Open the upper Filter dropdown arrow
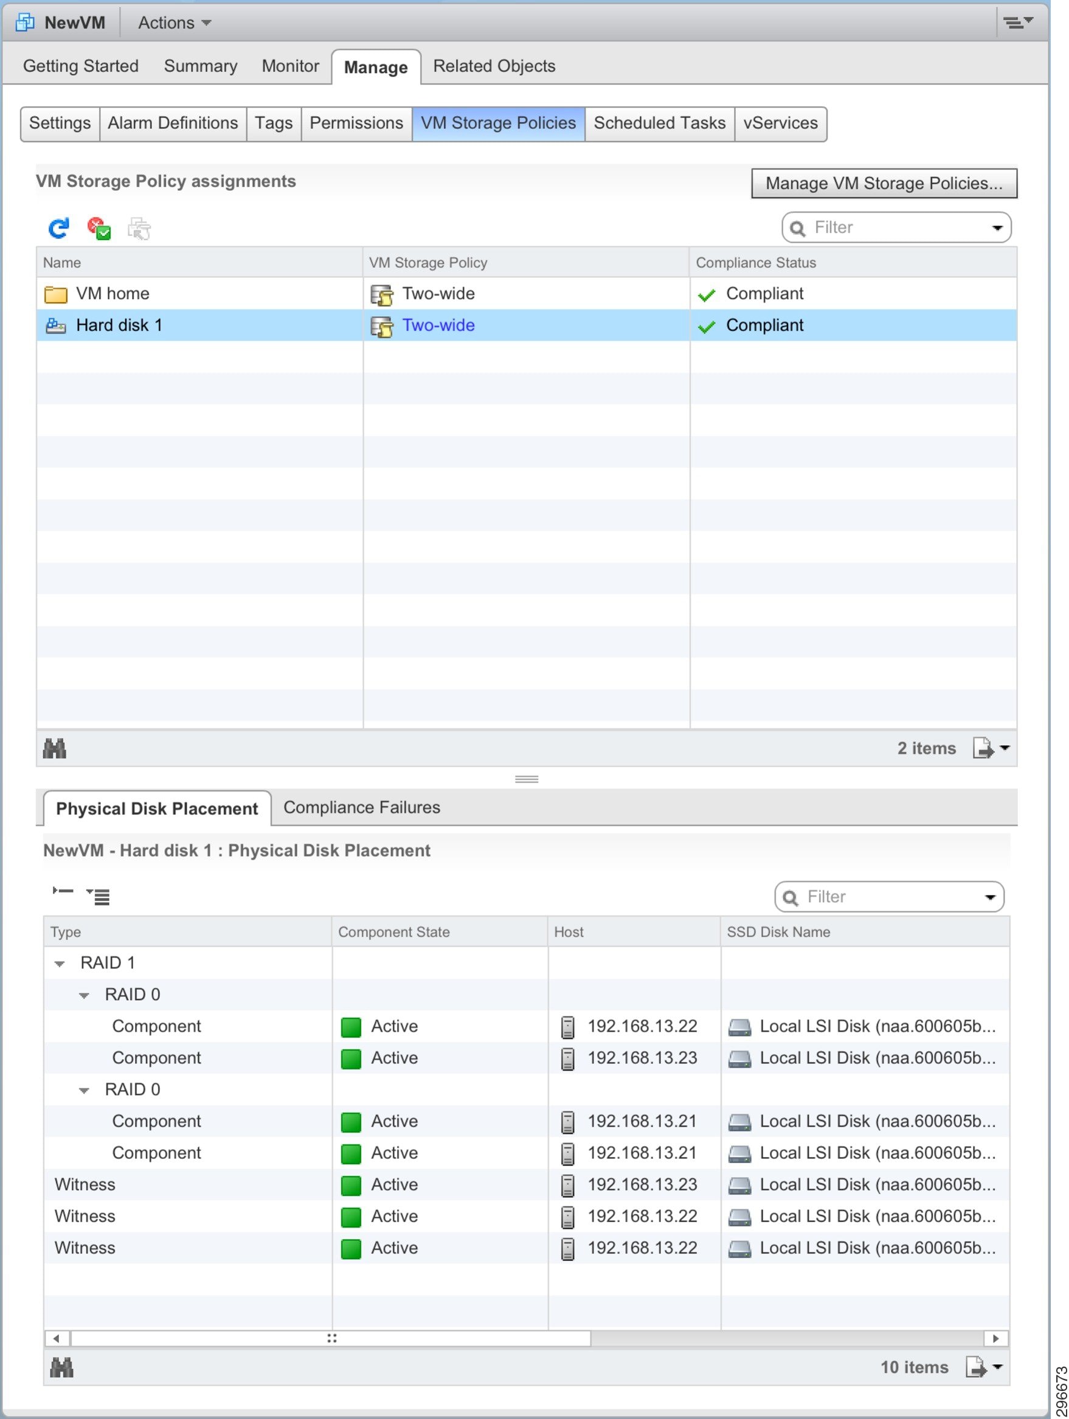This screenshot has height=1419, width=1069. [997, 229]
